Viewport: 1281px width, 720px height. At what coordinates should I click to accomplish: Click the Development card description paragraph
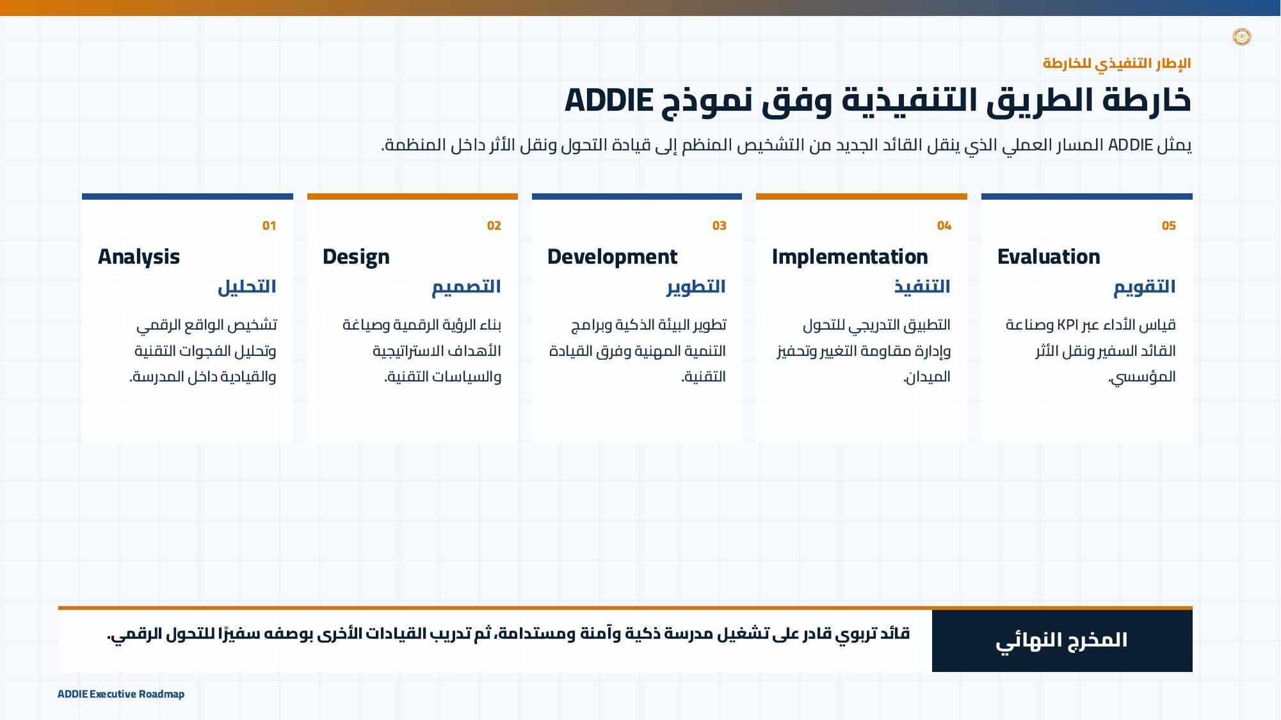(638, 351)
